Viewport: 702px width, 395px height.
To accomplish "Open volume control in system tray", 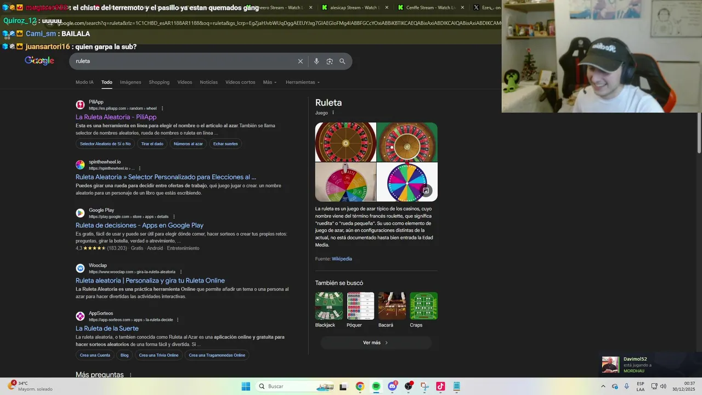I will pos(663,386).
